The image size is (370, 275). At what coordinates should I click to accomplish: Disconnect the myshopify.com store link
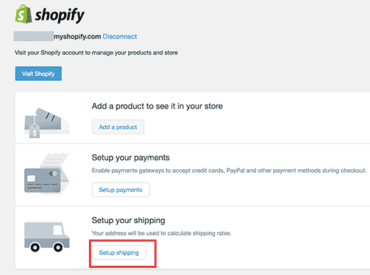coord(120,36)
